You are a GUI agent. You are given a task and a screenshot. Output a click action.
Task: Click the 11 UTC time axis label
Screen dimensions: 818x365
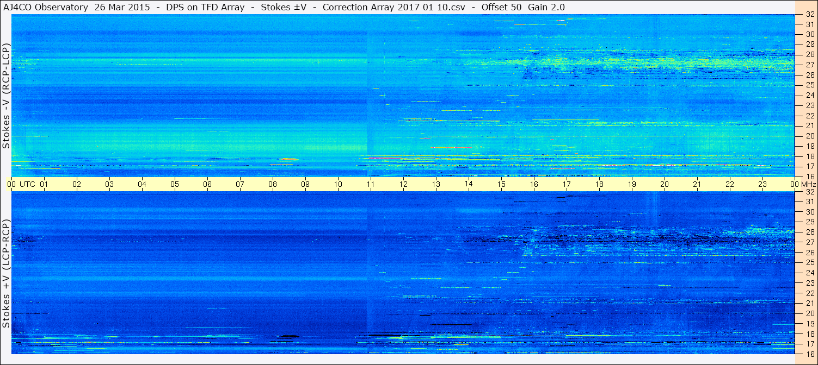click(x=371, y=184)
